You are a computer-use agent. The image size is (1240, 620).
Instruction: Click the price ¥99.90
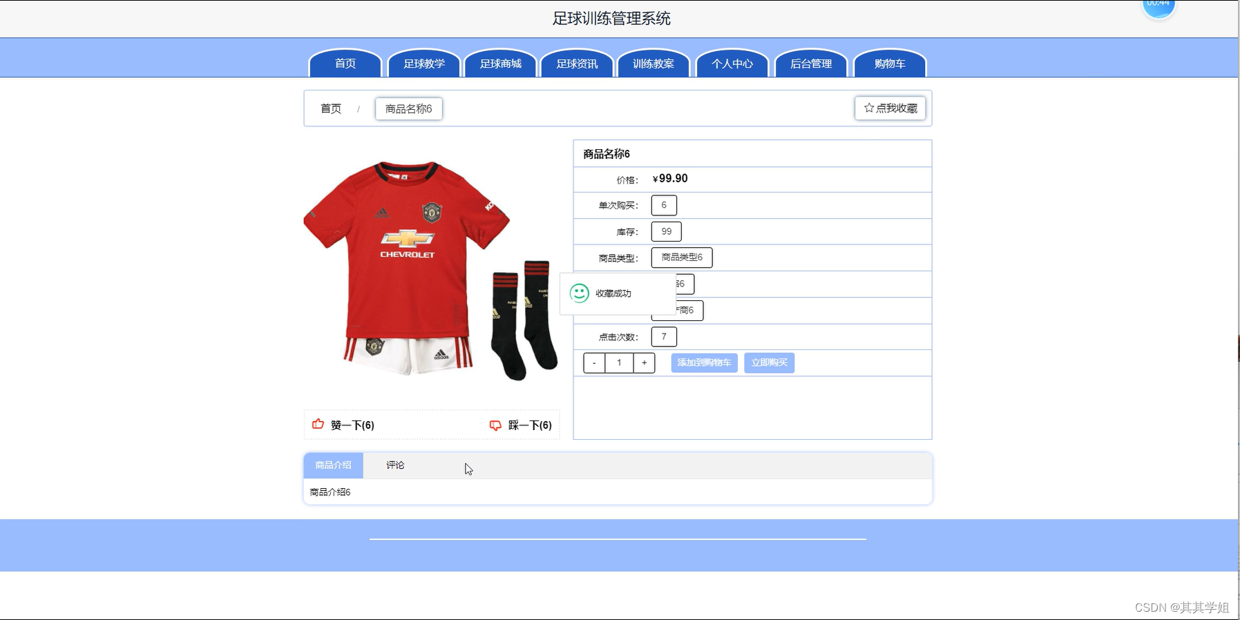[670, 179]
